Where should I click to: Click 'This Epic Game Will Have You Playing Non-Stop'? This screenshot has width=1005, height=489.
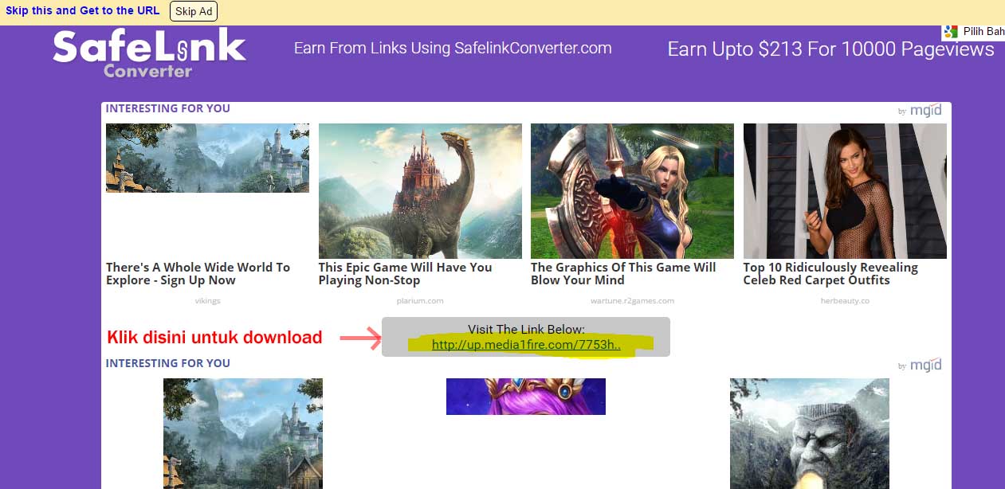click(405, 274)
